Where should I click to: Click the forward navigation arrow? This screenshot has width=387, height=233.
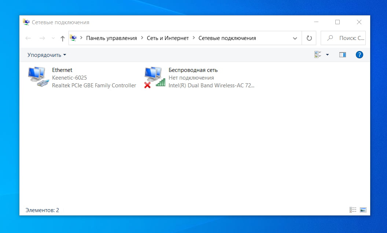[42, 38]
